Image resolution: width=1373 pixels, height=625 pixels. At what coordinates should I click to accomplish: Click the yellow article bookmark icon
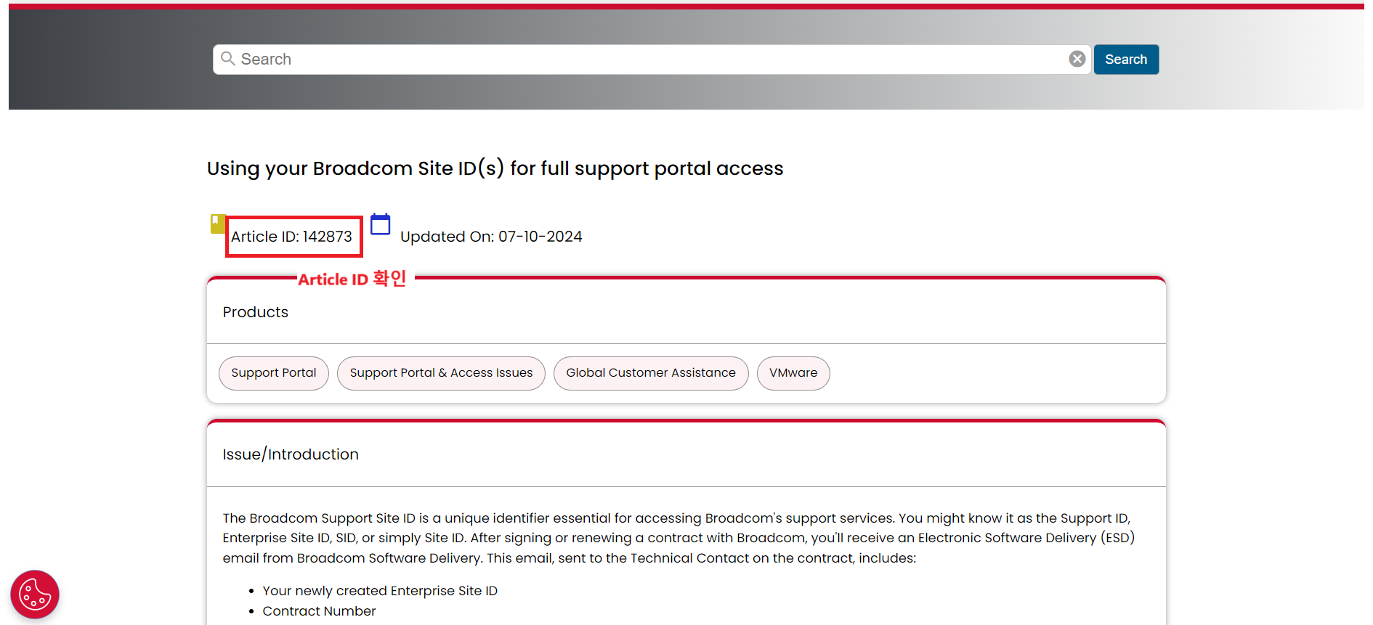pyautogui.click(x=217, y=224)
